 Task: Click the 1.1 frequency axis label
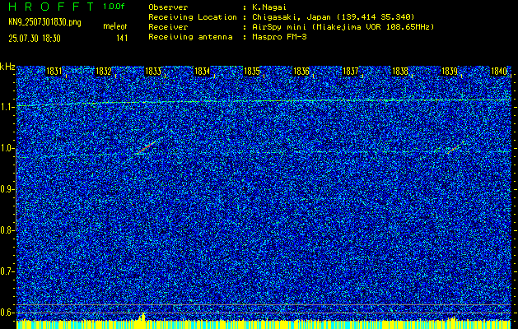pos(7,107)
